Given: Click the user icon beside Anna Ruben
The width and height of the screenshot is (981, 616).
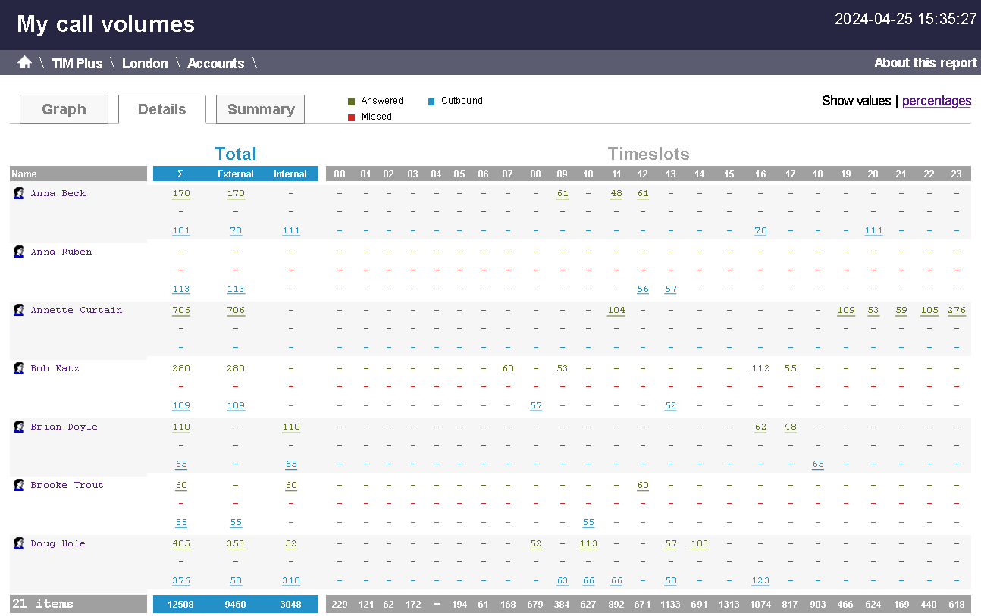Looking at the screenshot, I should [19, 252].
